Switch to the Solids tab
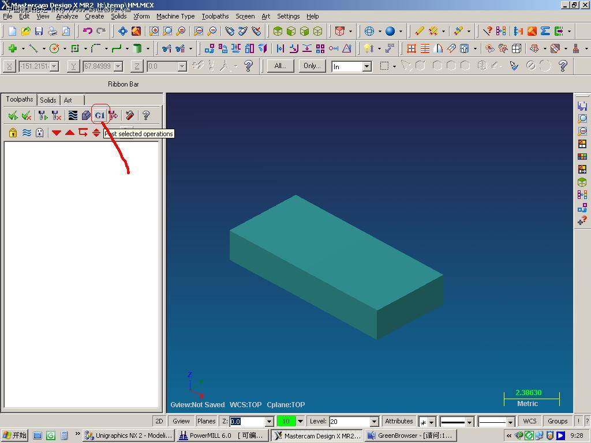Image resolution: width=591 pixels, height=443 pixels. coord(48,100)
